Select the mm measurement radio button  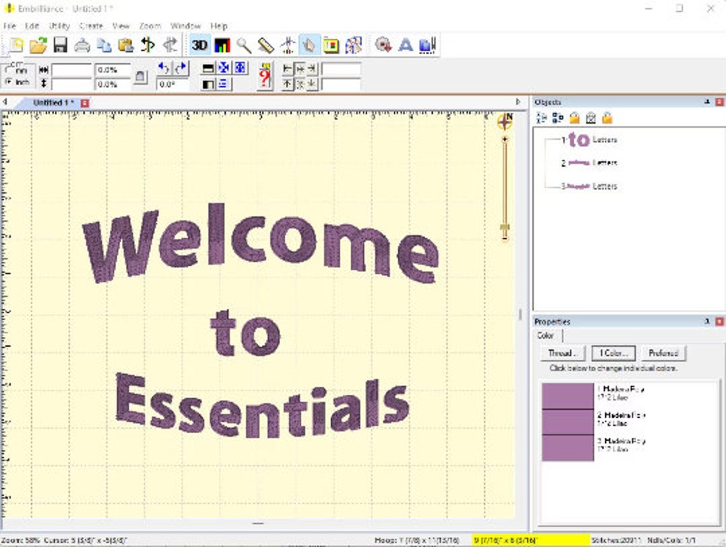coord(7,67)
